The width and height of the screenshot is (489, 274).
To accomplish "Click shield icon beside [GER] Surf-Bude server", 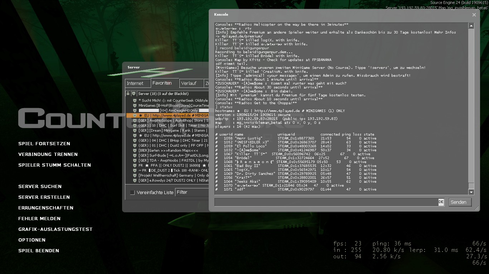I will [135, 156].
